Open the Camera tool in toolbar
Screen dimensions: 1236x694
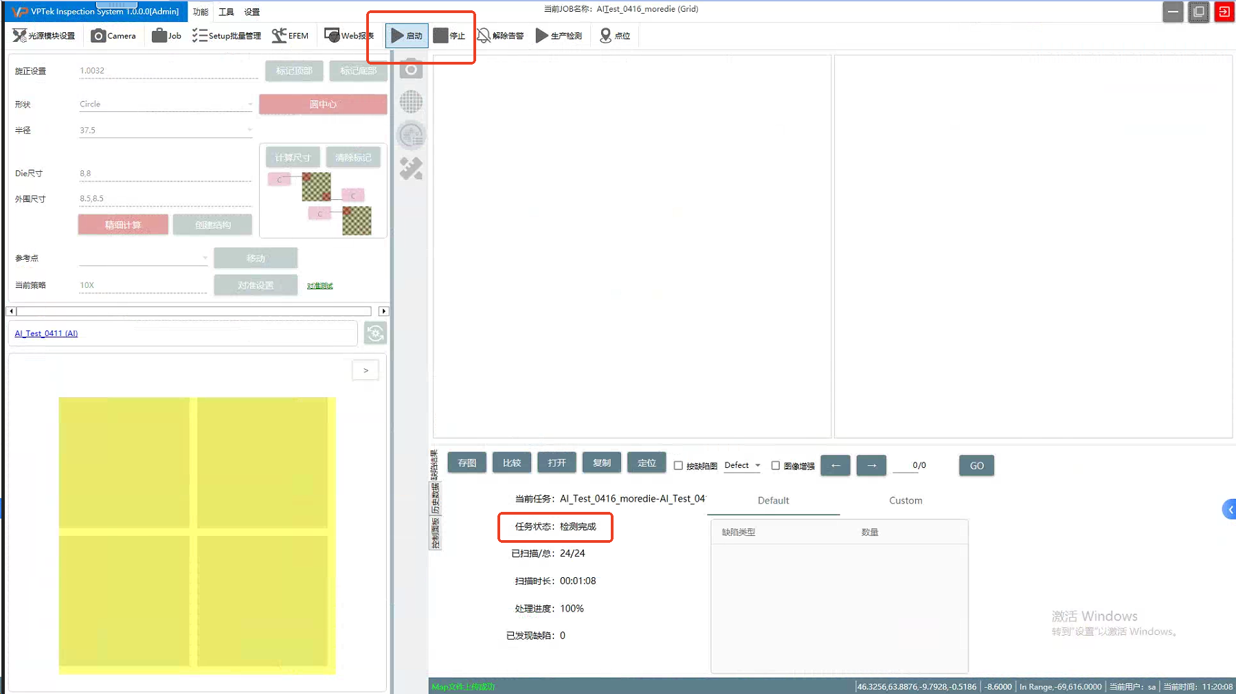pyautogui.click(x=114, y=36)
